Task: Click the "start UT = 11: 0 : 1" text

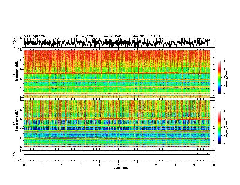Action: pos(146,36)
